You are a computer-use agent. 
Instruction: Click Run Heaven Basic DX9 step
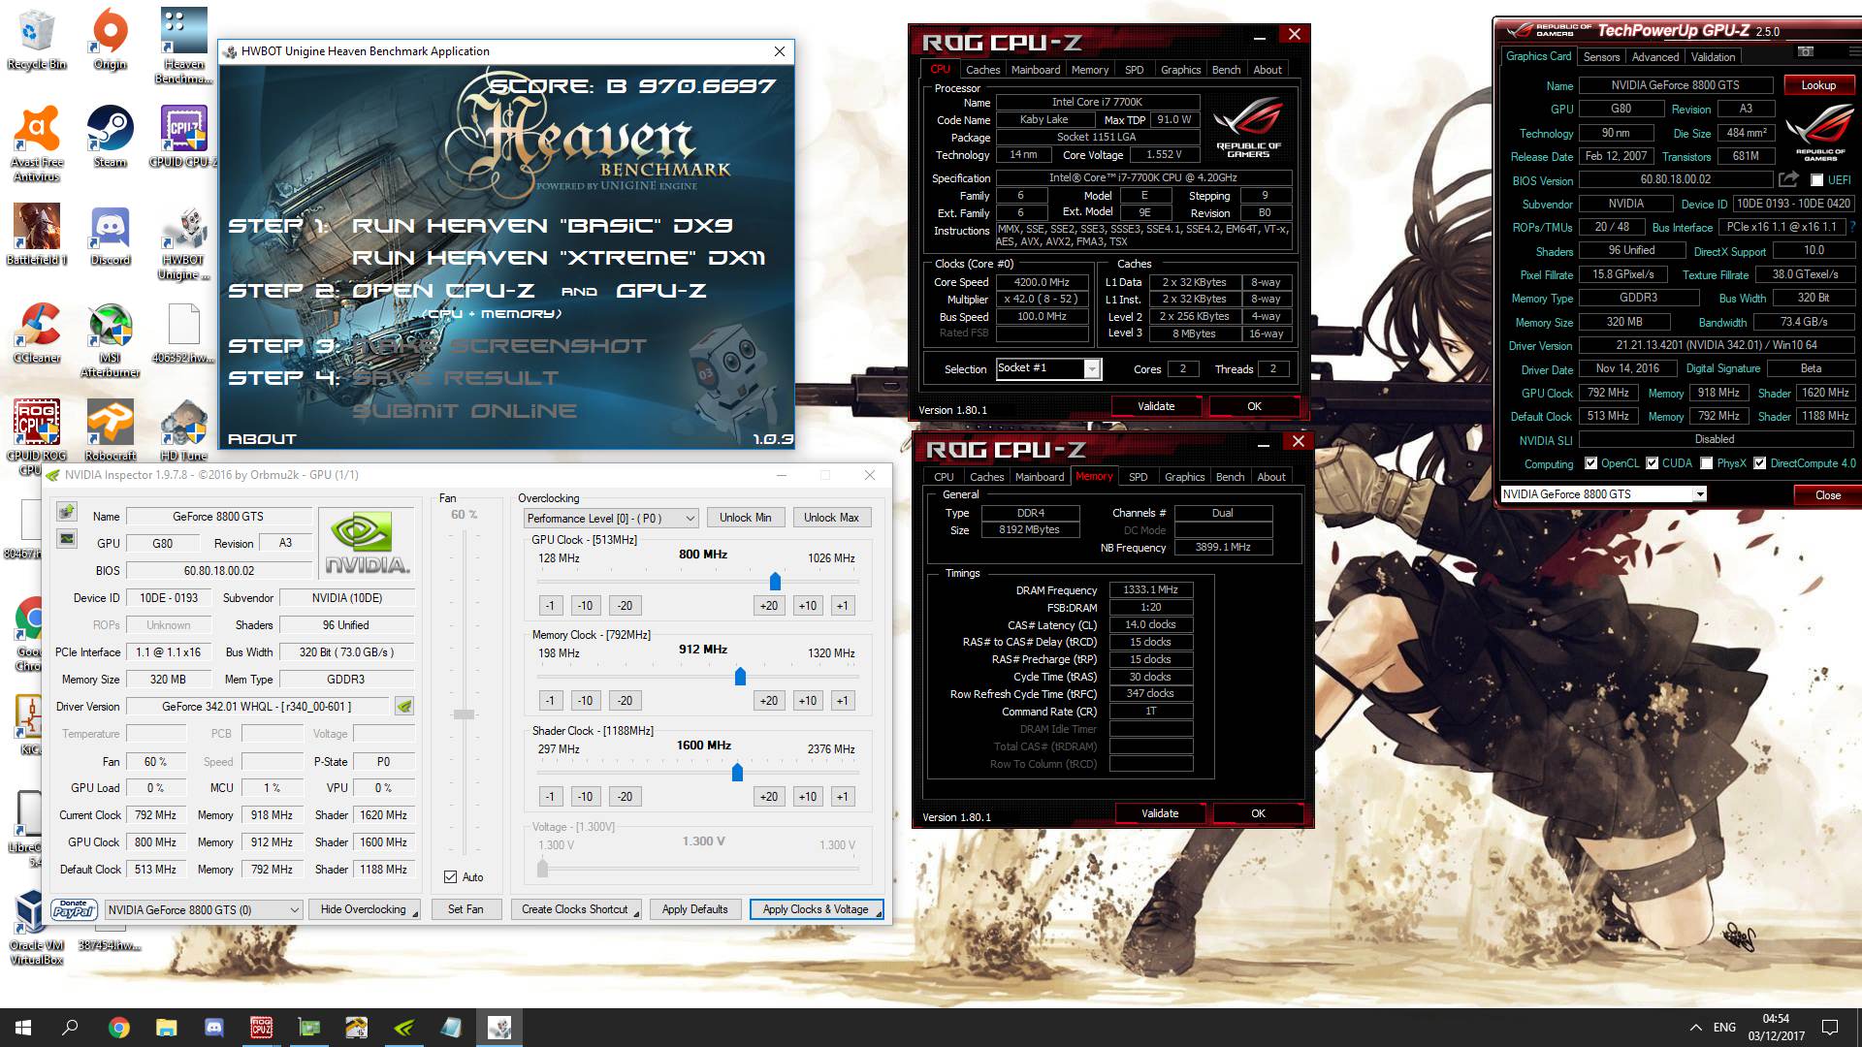click(x=541, y=226)
